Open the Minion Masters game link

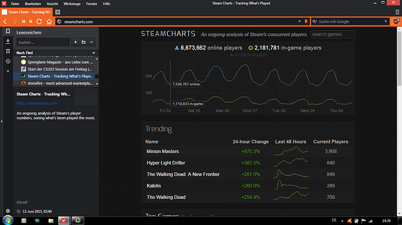click(x=163, y=151)
